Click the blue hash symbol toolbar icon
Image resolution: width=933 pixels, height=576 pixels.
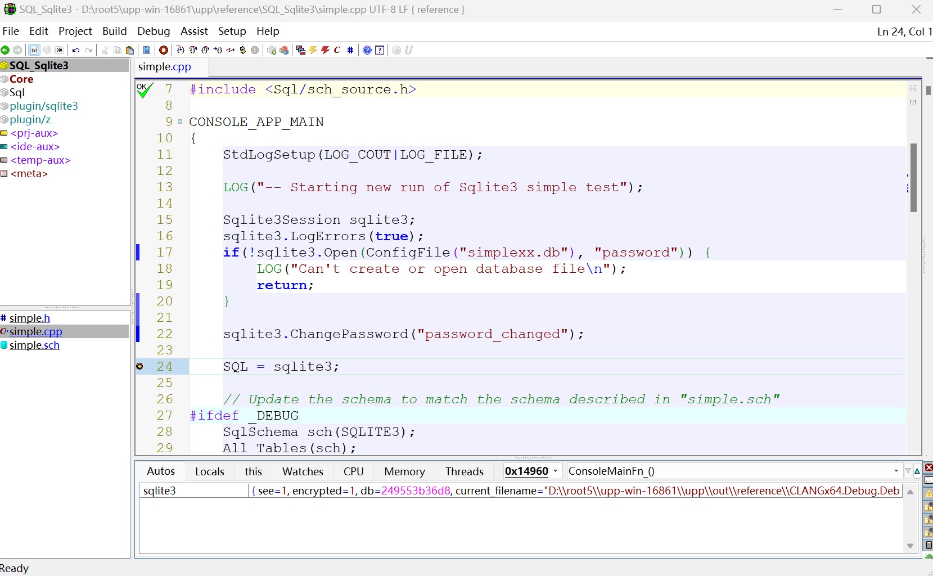tap(350, 50)
